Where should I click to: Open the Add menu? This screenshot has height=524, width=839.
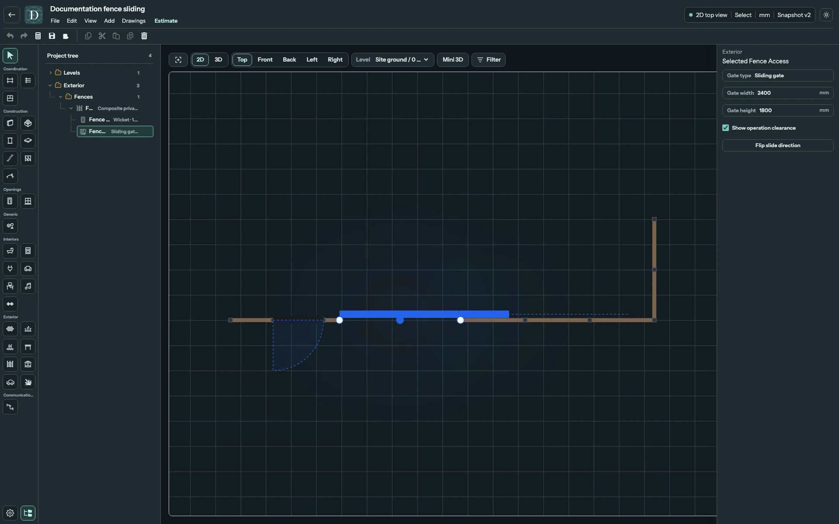(x=109, y=21)
